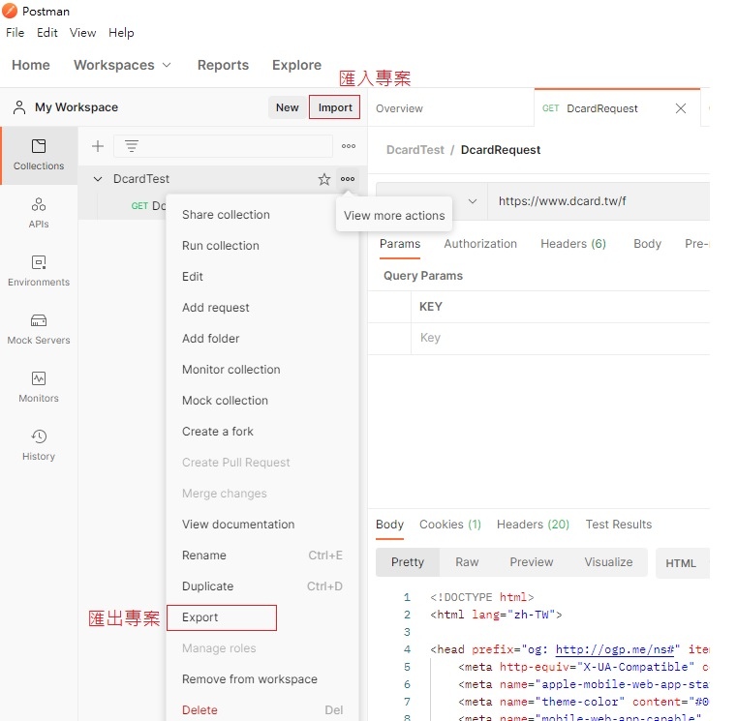Click the DcardTest breadcrumb link
The width and height of the screenshot is (737, 721).
click(x=415, y=150)
